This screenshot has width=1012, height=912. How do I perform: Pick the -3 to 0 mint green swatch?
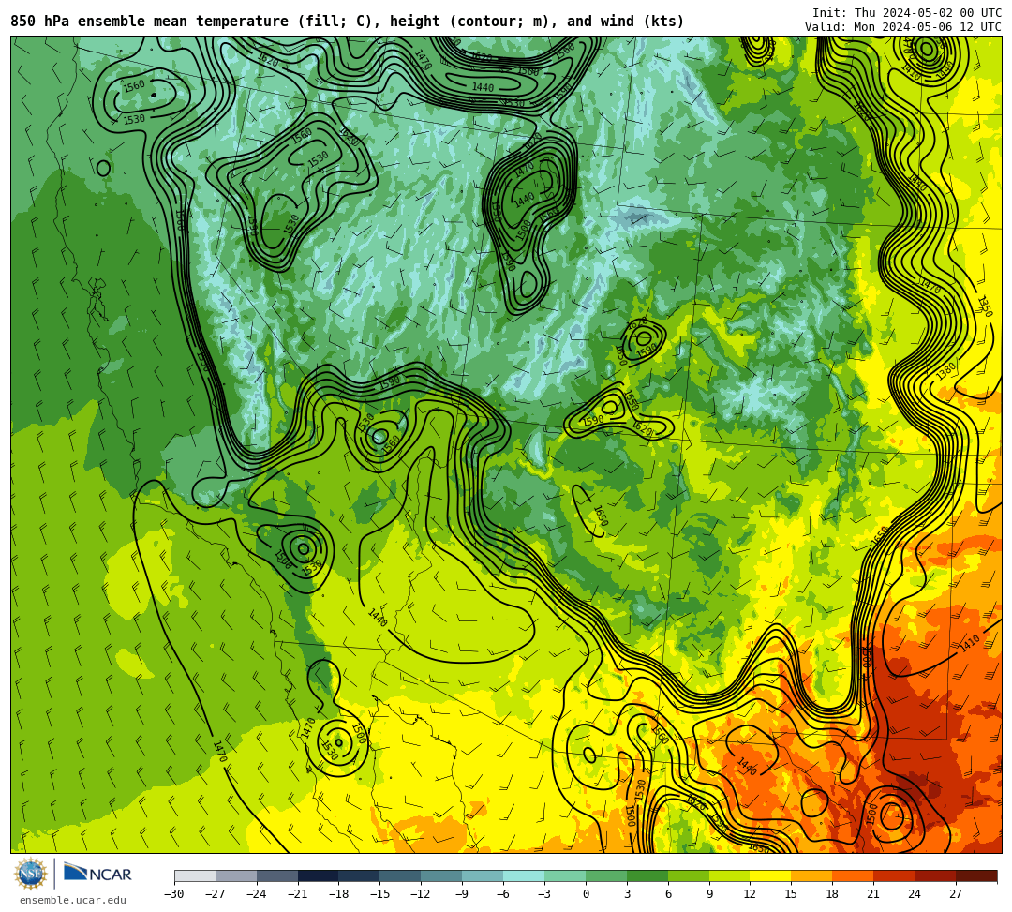point(565,875)
